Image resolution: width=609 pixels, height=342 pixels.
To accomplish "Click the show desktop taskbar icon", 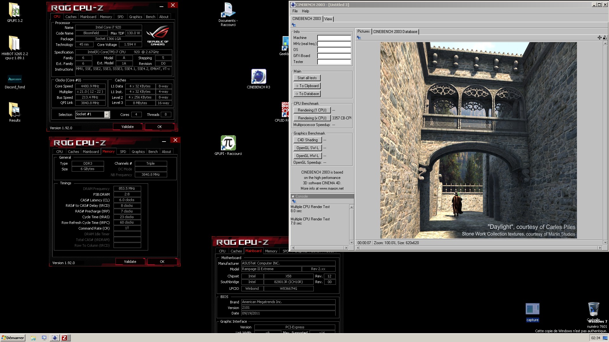I will coord(44,338).
